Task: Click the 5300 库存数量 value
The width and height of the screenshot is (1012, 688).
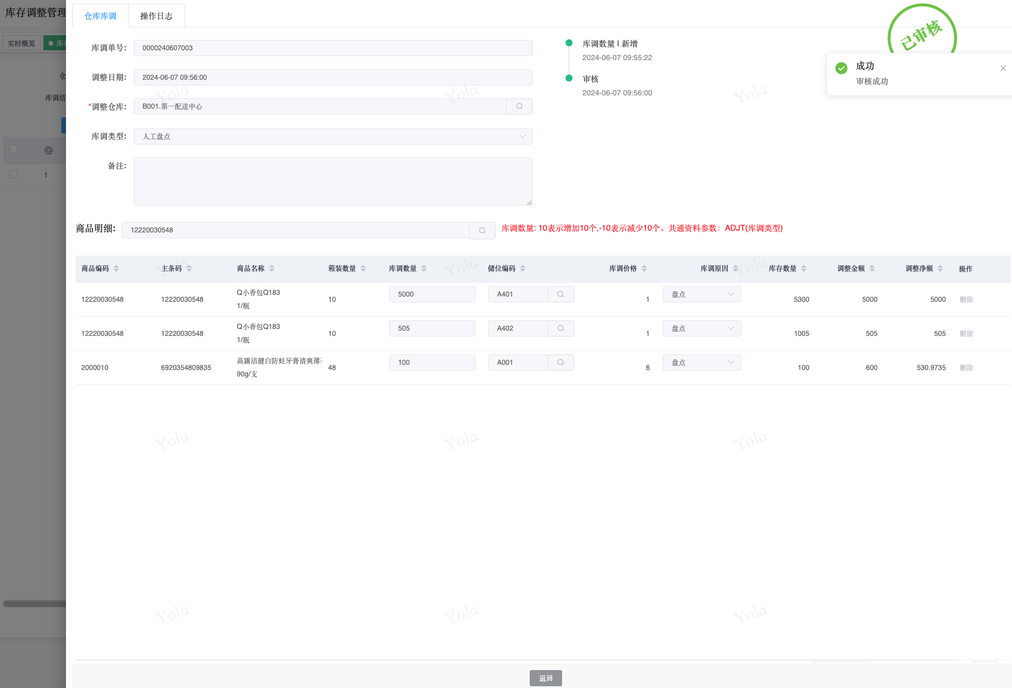Action: point(802,299)
